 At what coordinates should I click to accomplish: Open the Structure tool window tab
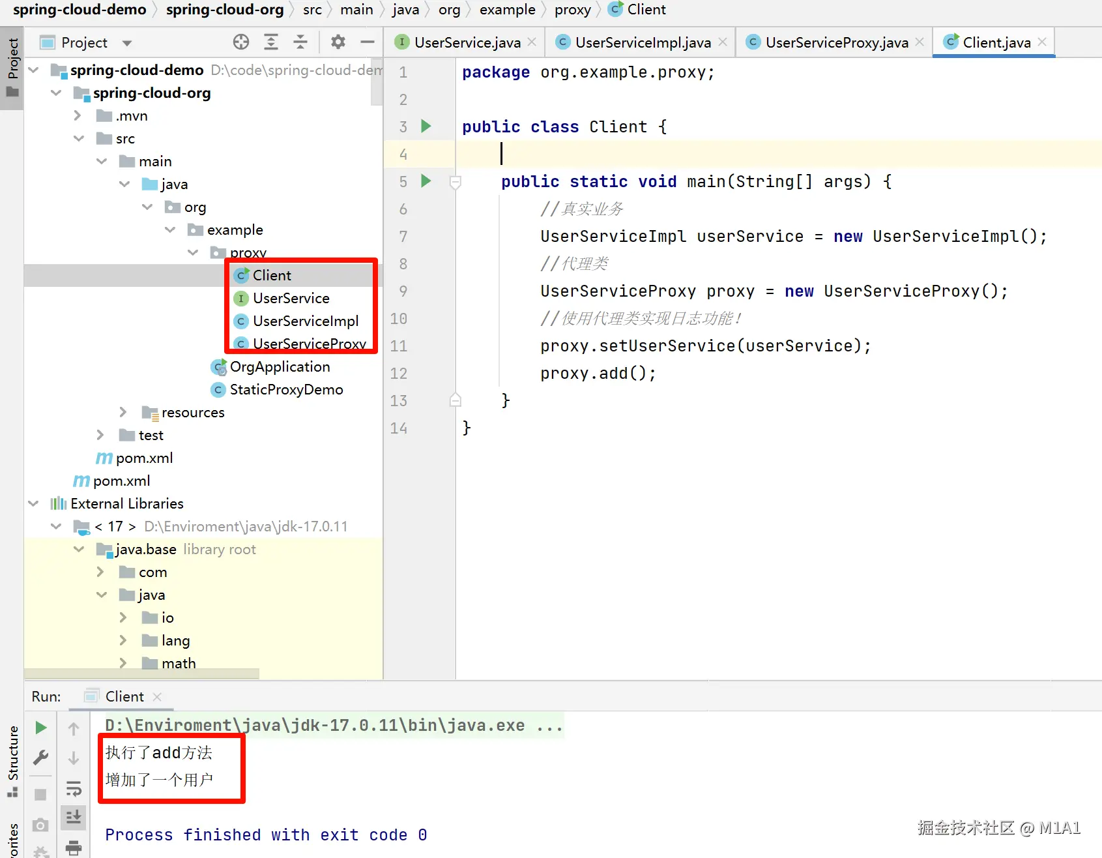coord(12,760)
